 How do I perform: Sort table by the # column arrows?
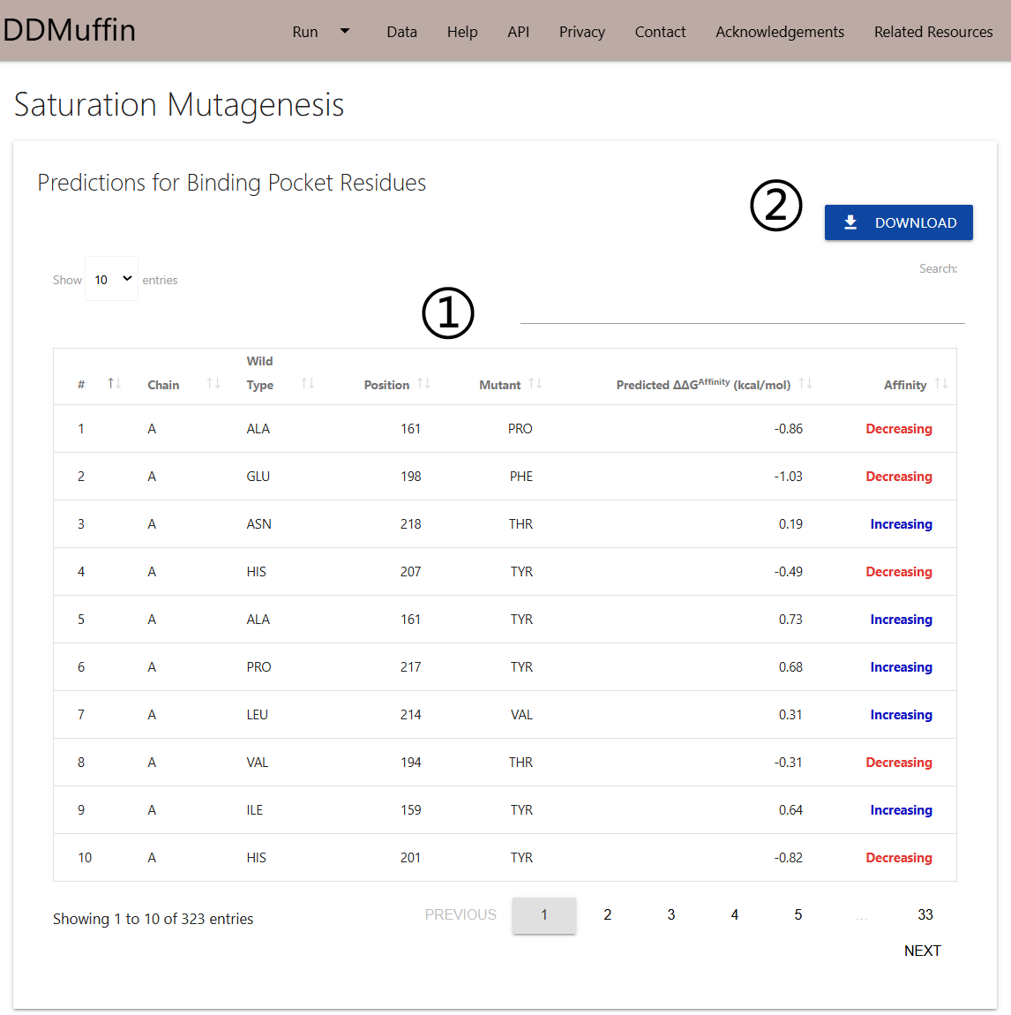tap(114, 383)
